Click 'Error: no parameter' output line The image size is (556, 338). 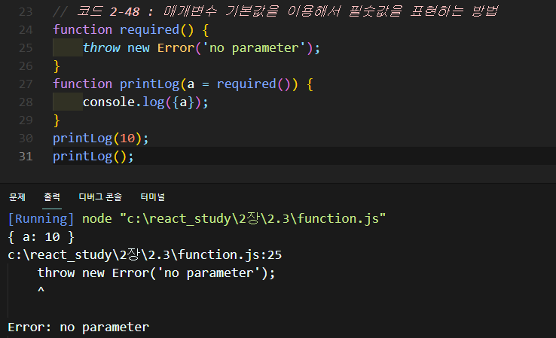pos(78,327)
